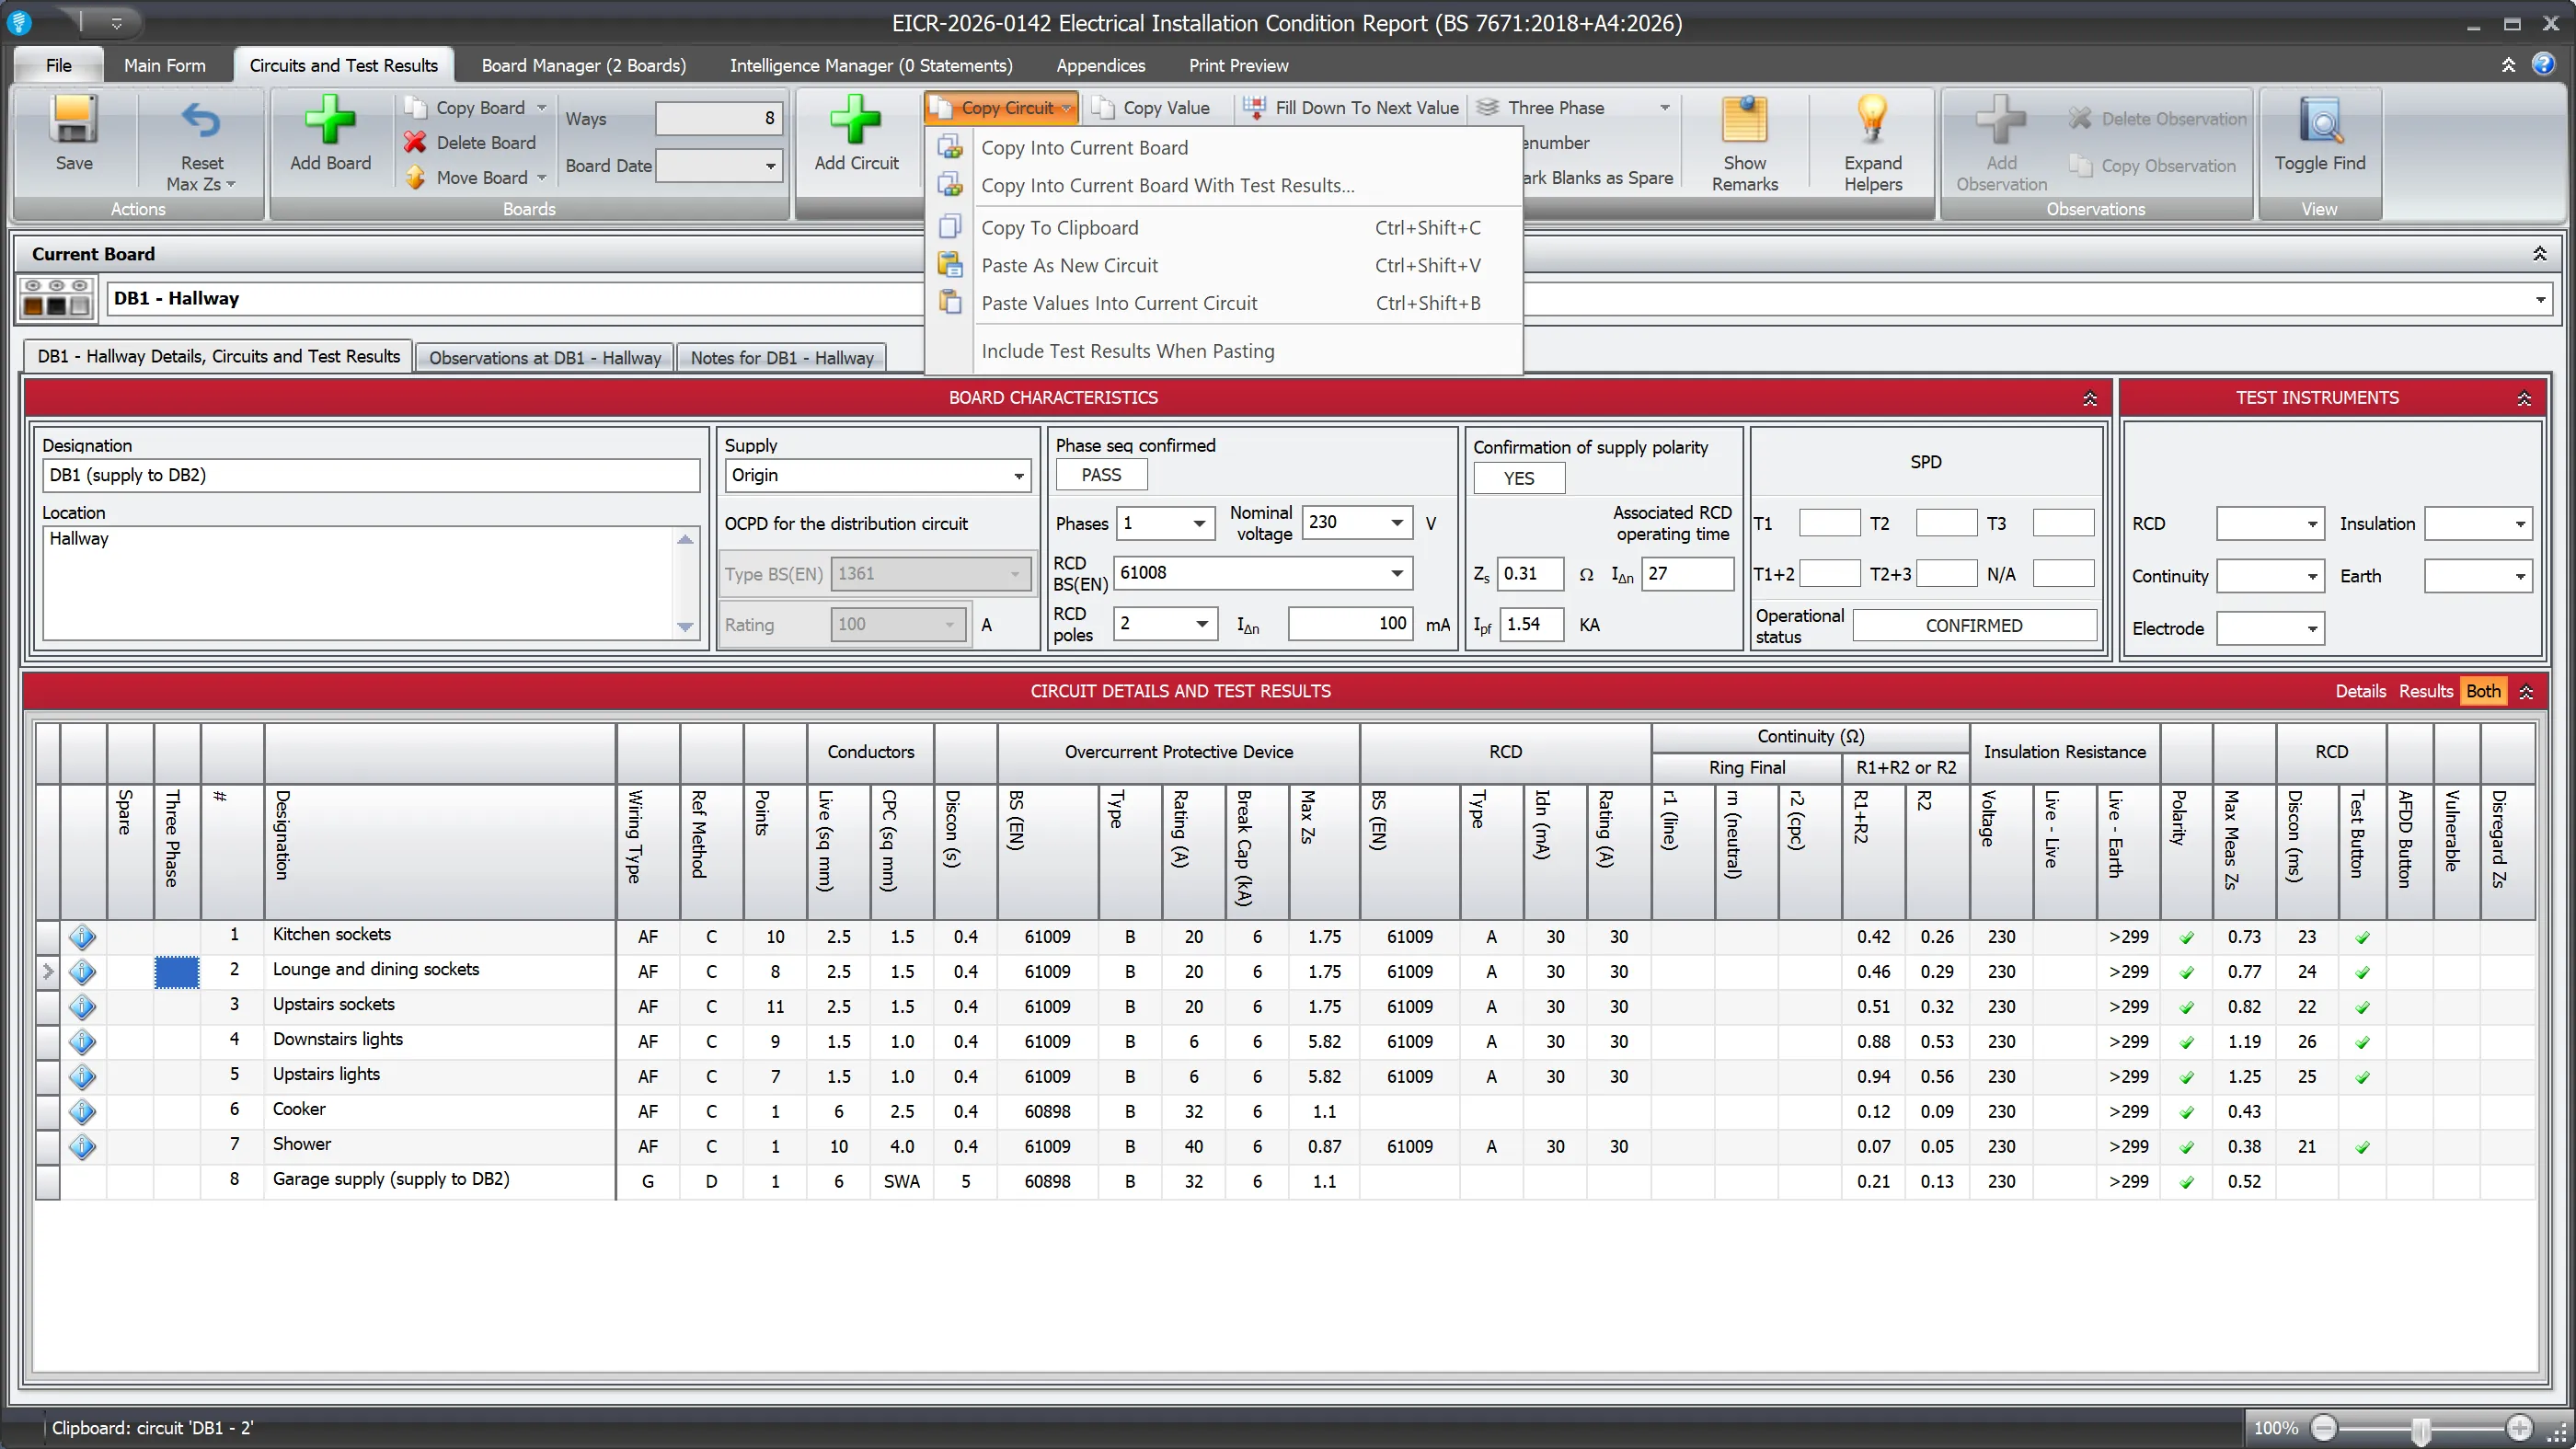This screenshot has height=1449, width=2576.
Task: Click the zoom out minus icon in status bar
Action: point(2324,1428)
